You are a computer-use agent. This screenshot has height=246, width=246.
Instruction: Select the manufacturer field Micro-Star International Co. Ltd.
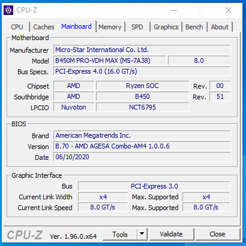tap(142, 50)
